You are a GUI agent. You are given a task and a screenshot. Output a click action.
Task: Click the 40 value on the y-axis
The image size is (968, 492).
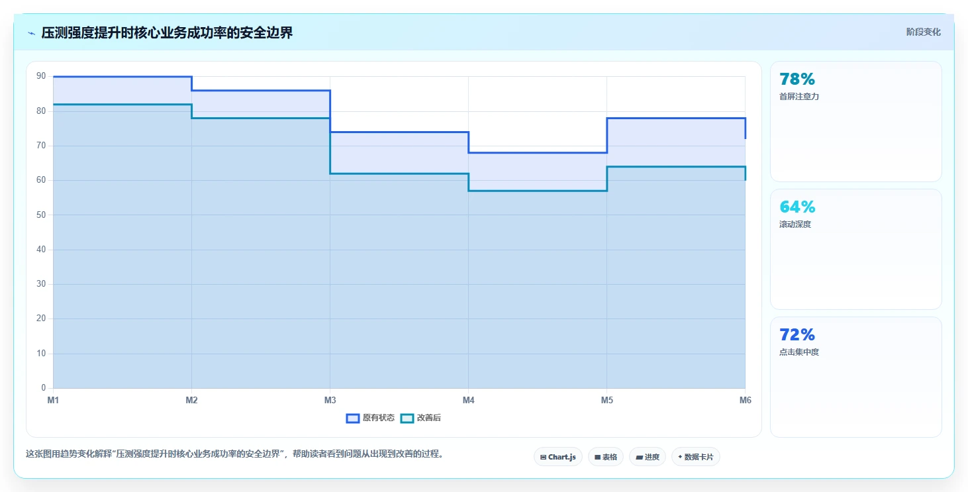[x=41, y=250]
